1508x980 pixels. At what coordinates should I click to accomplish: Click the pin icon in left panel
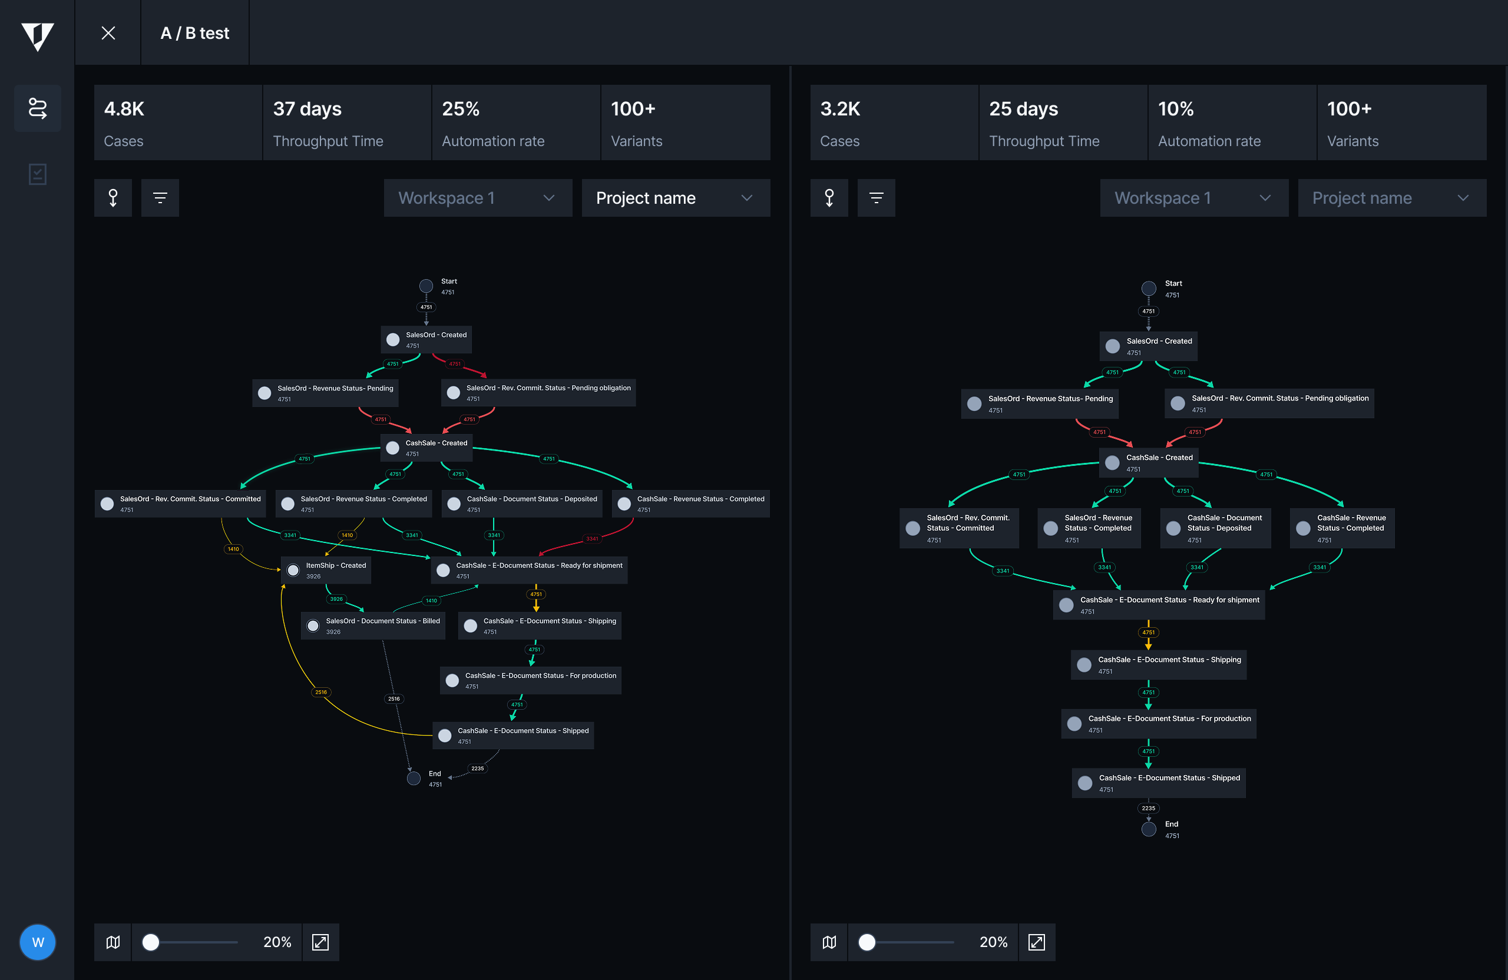click(x=113, y=198)
